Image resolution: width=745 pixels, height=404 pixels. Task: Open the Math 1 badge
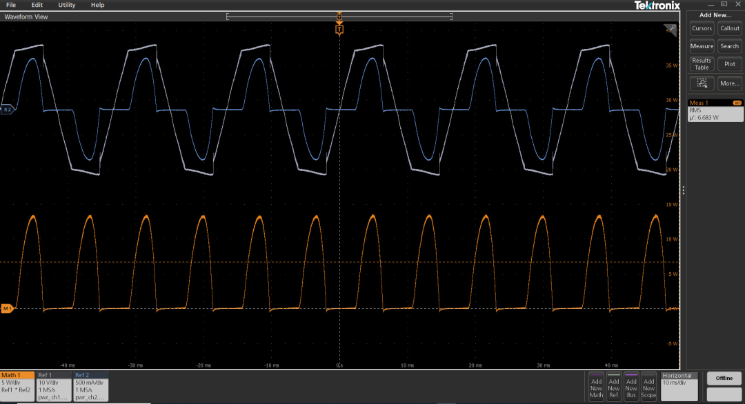[x=17, y=386]
